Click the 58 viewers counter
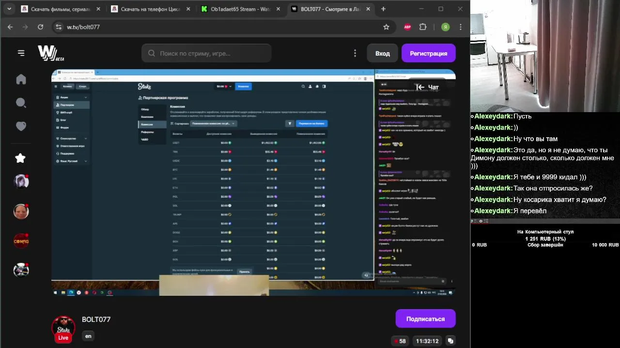 click(x=400, y=341)
